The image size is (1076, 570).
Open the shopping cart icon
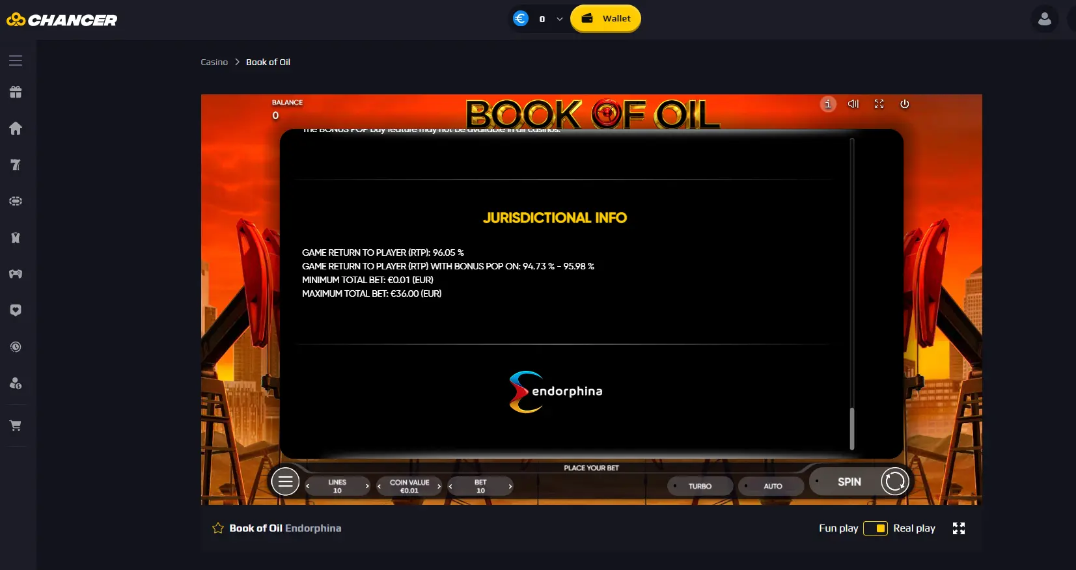pos(16,426)
